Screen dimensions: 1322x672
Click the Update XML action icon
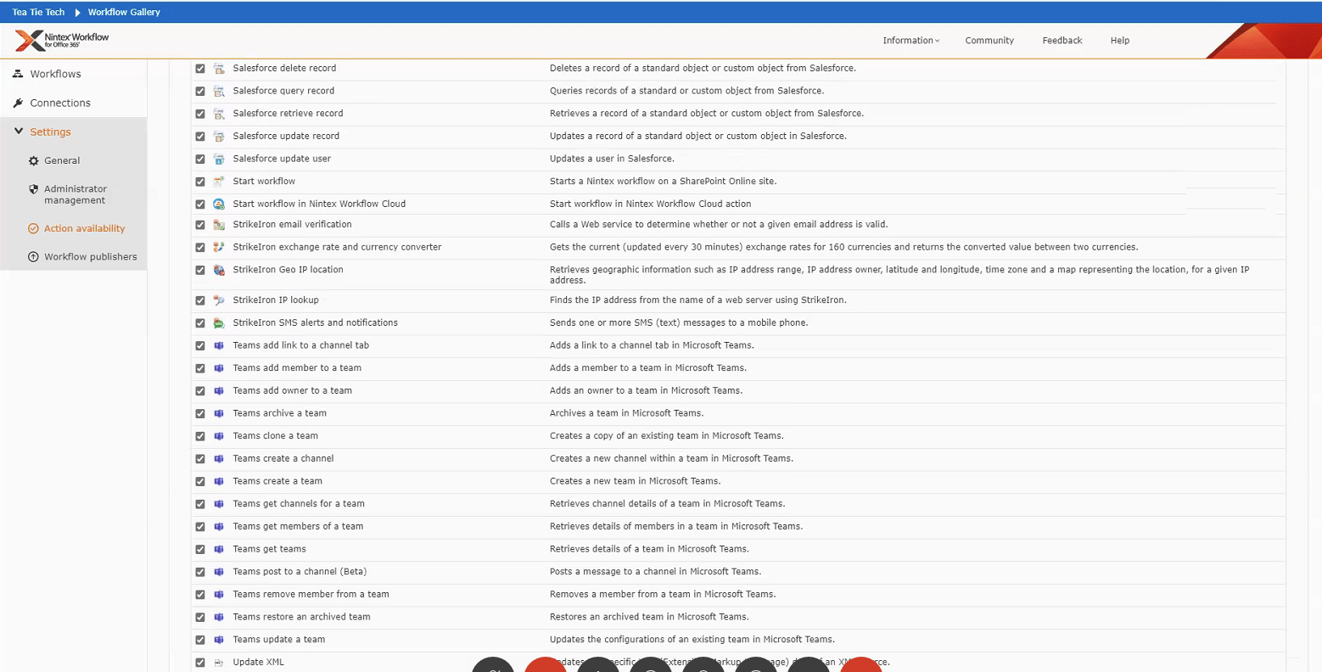(219, 663)
